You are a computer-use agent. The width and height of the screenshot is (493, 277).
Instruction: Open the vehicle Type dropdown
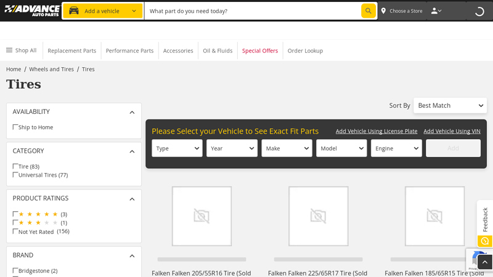[x=177, y=148]
